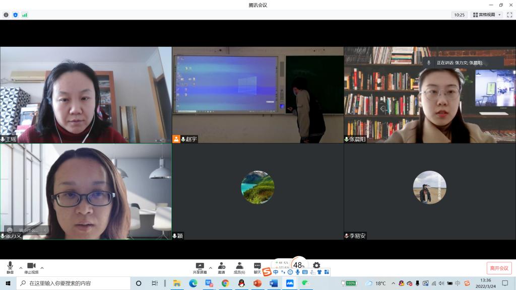This screenshot has width=516, height=290.
Task: Open the 成员(6) members list
Action: coord(239,268)
